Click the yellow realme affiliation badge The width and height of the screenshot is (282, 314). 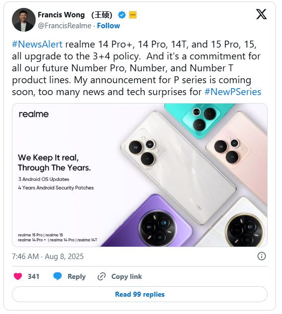pos(133,15)
